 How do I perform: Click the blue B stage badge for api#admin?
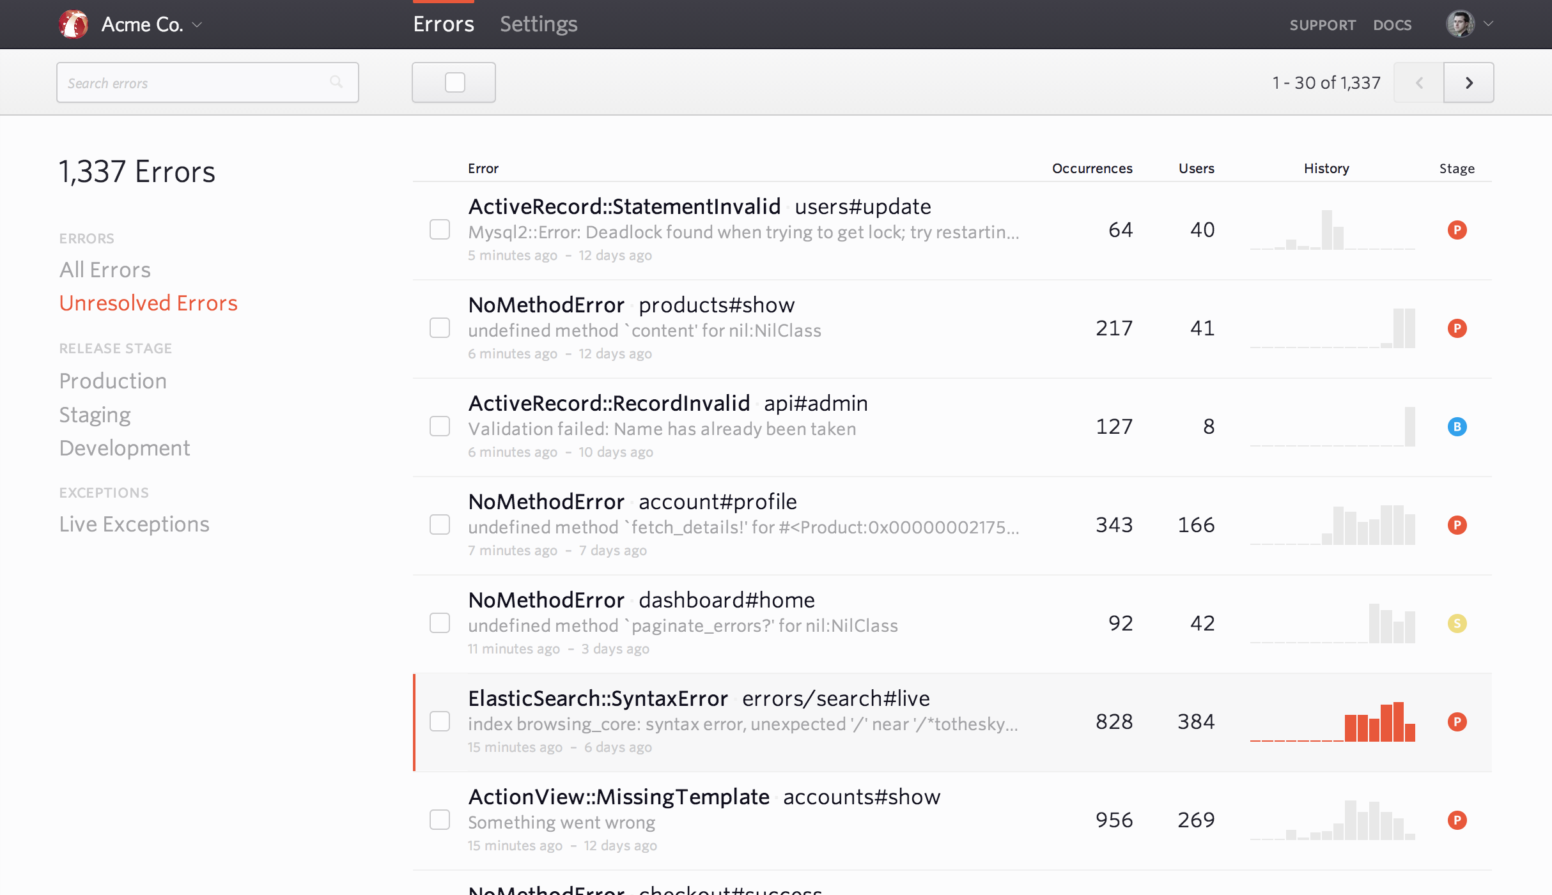(1457, 427)
